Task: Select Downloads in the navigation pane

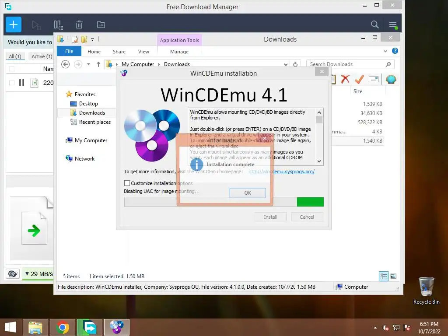Action: point(92,113)
